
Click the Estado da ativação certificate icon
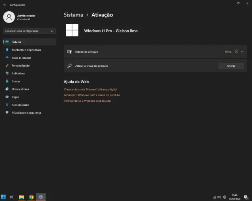(x=69, y=51)
